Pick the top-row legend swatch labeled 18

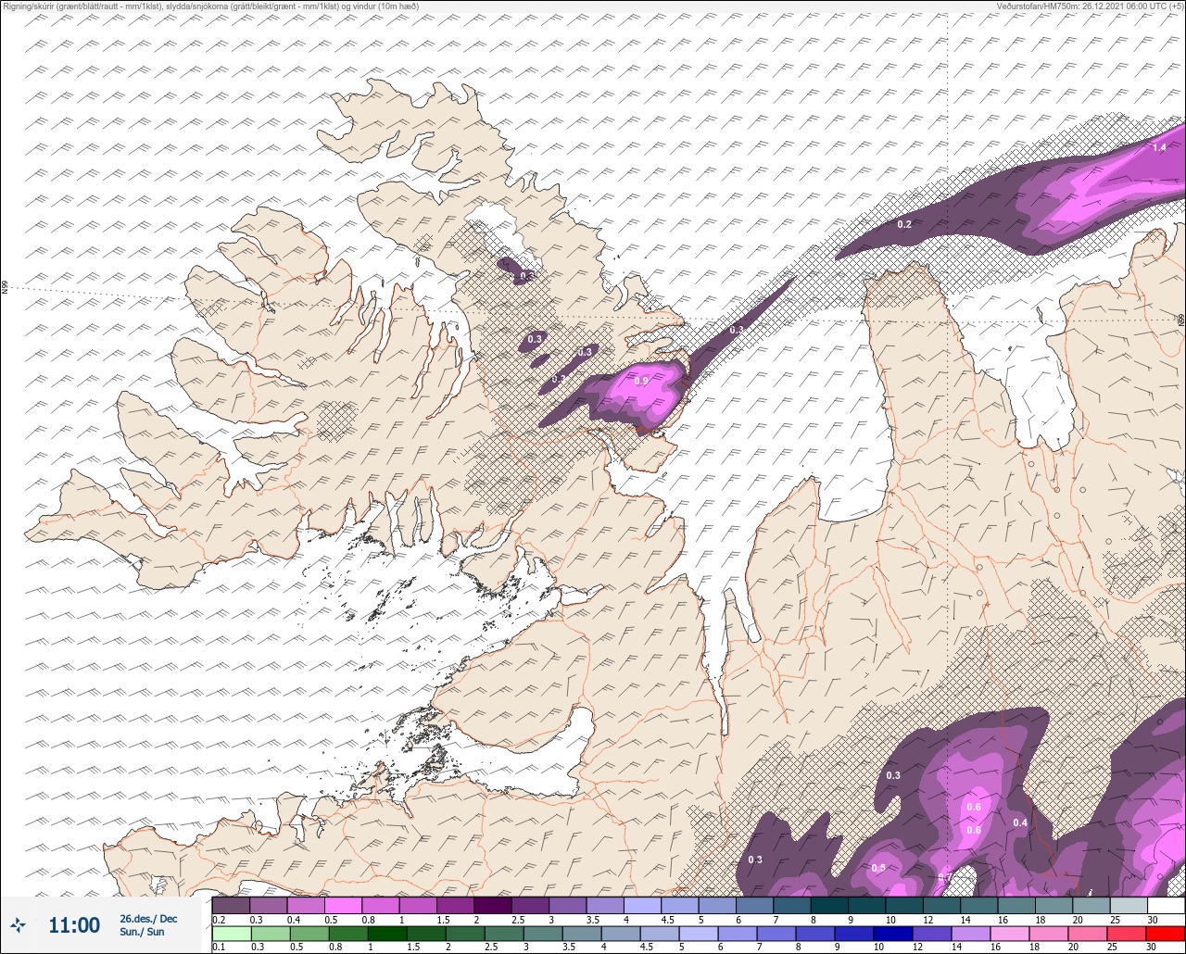click(1054, 905)
